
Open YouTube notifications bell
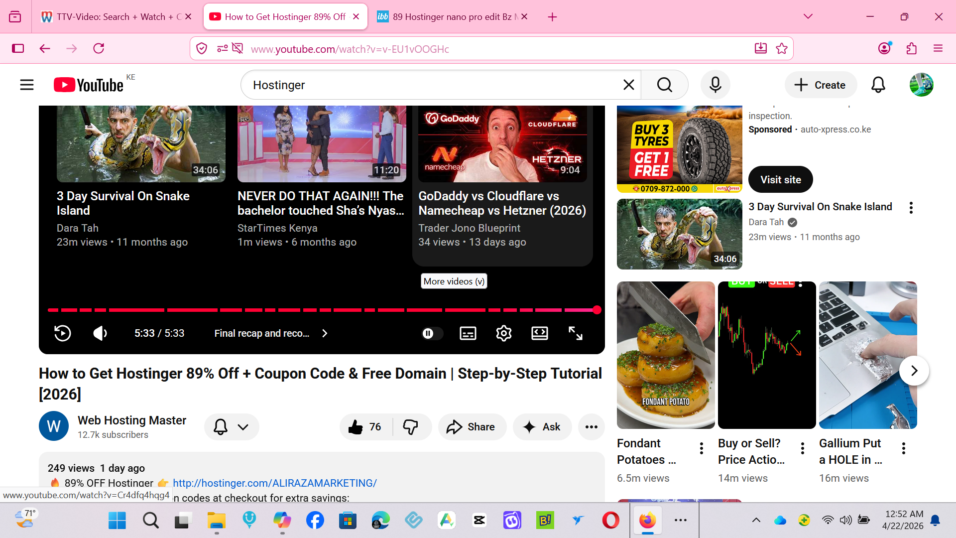(878, 85)
